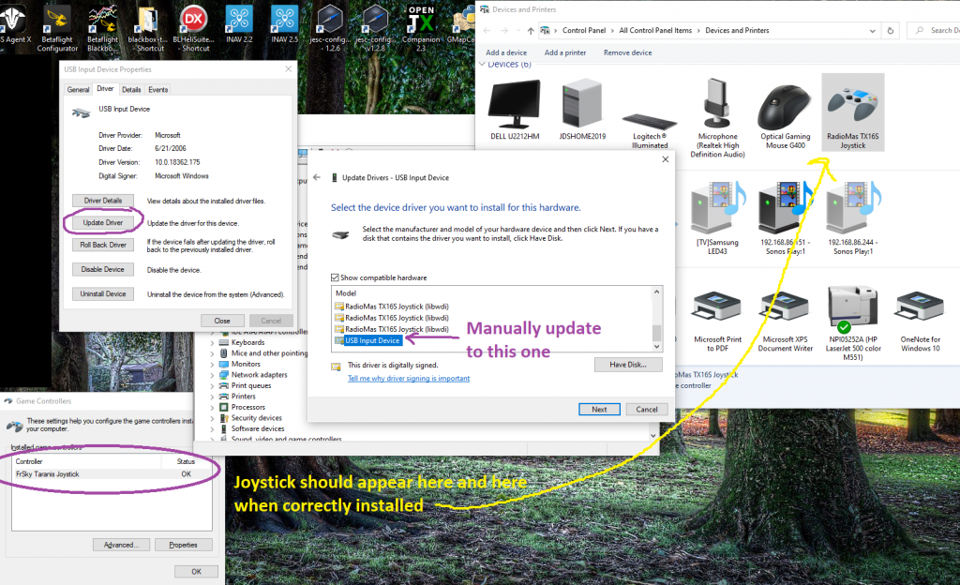960x585 pixels.
Task: Launch INAV 2.2 from the desktop
Action: point(239,24)
